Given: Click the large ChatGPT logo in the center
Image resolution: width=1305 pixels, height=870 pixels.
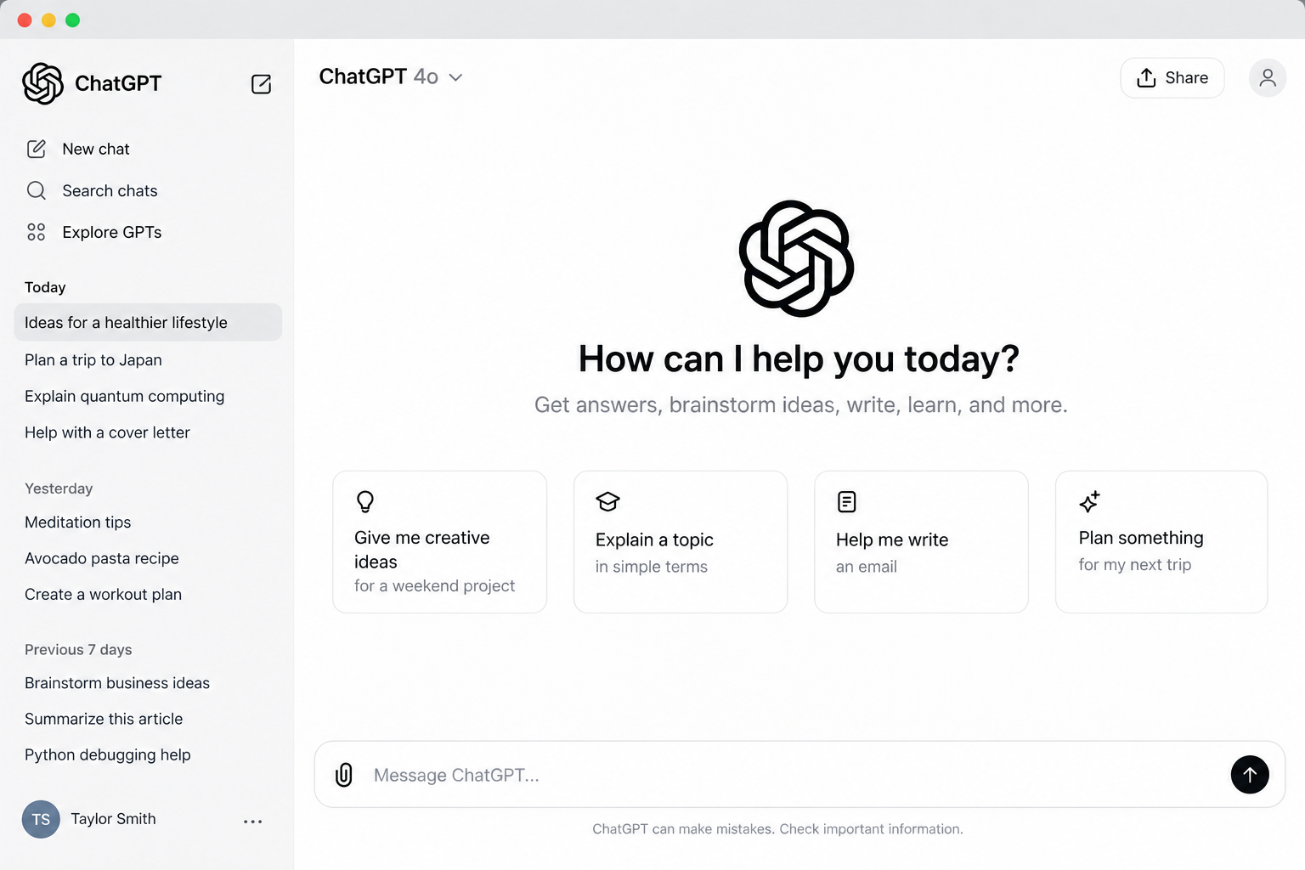Looking at the screenshot, I should [x=797, y=258].
